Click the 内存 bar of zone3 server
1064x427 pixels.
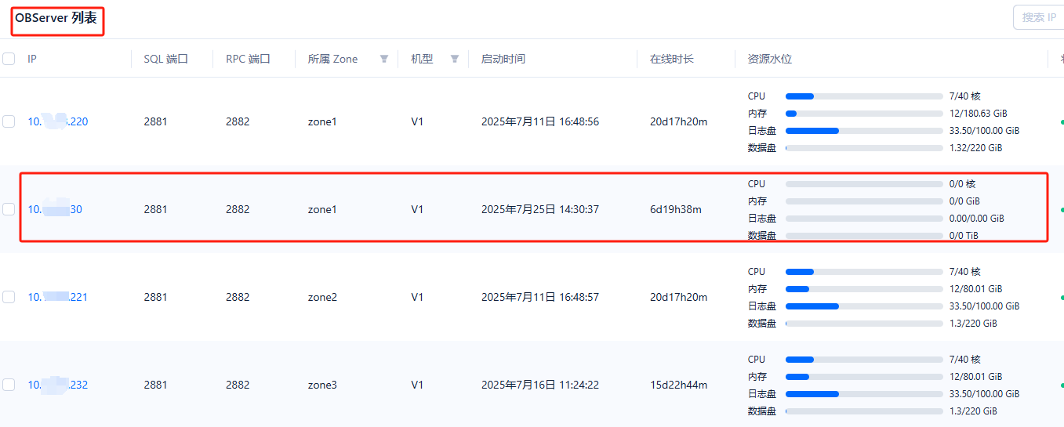[864, 377]
